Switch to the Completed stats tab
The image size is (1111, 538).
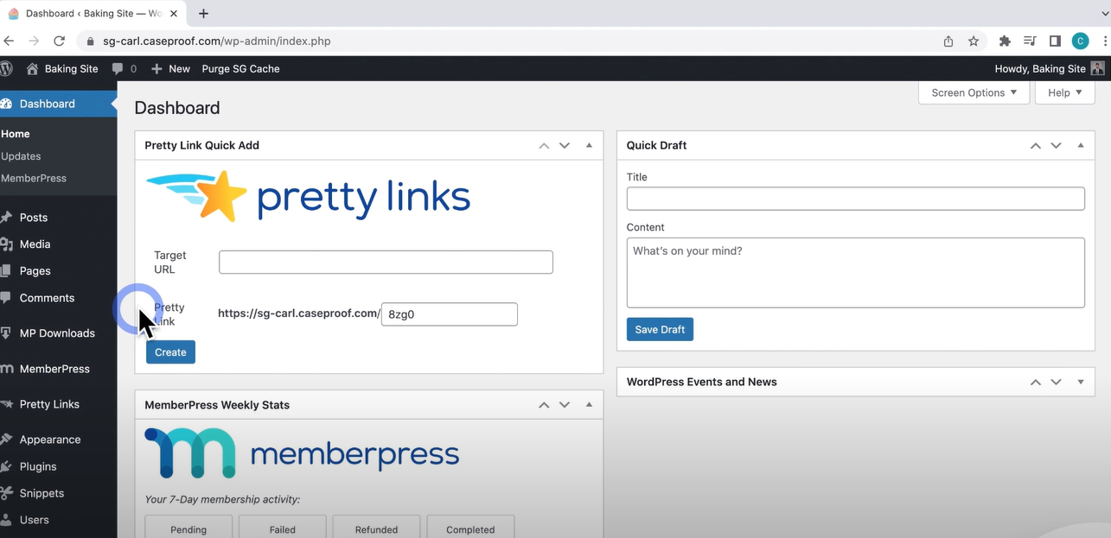469,529
